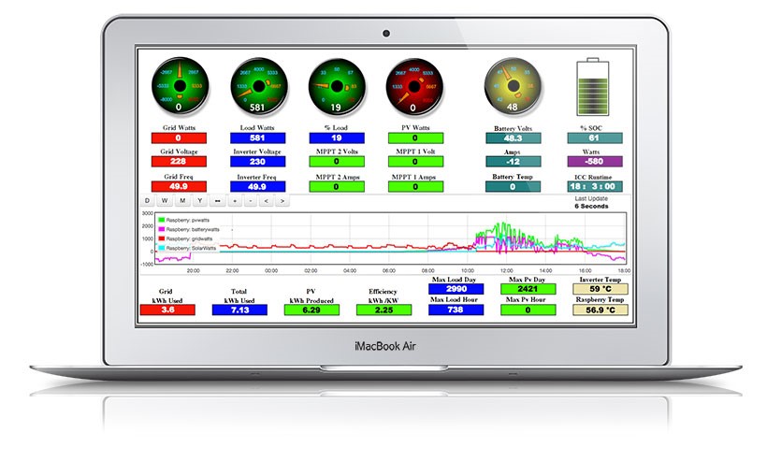The width and height of the screenshot is (767, 476).
Task: Click the cyan SolarWatts legend swatch
Action: coord(162,248)
